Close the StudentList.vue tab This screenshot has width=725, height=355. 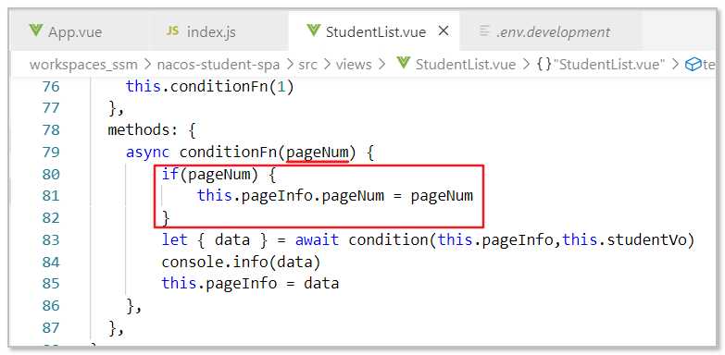click(x=443, y=31)
